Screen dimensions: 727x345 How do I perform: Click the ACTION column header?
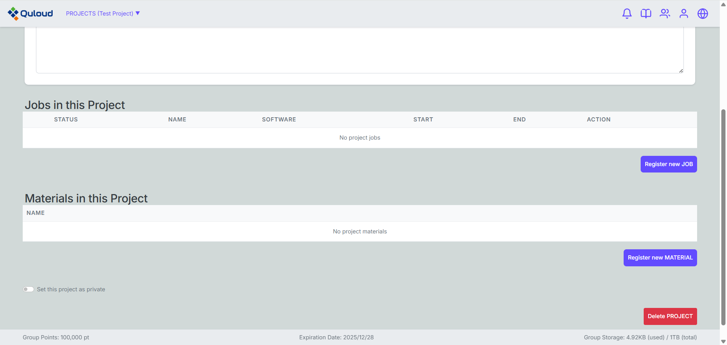coord(598,120)
